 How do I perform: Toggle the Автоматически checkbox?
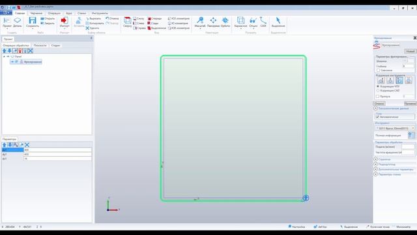378,117
